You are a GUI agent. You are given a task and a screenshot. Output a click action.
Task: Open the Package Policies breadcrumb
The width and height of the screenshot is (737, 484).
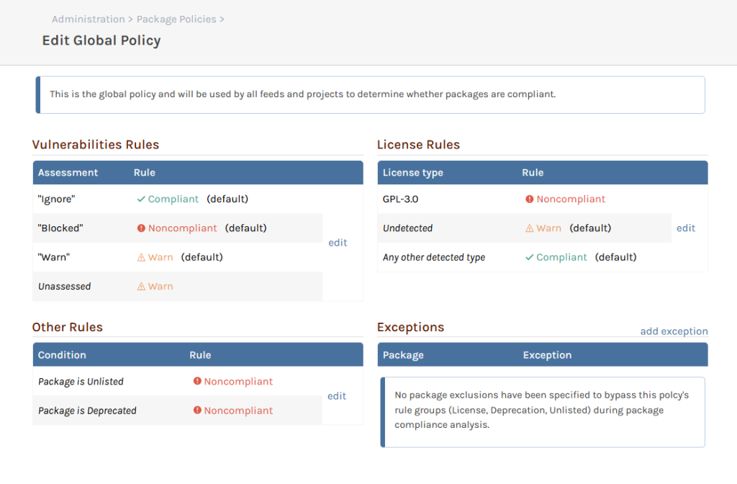tap(176, 19)
